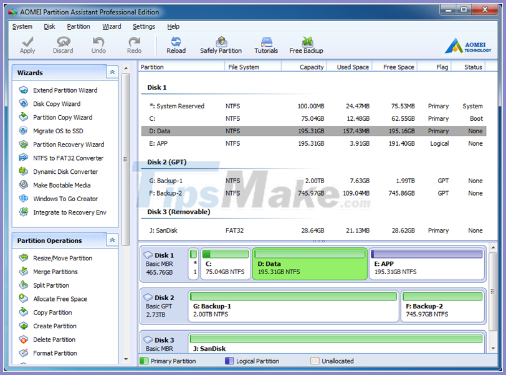The height and width of the screenshot is (375, 506).
Task: Click the Discard toolbar icon
Action: click(63, 44)
